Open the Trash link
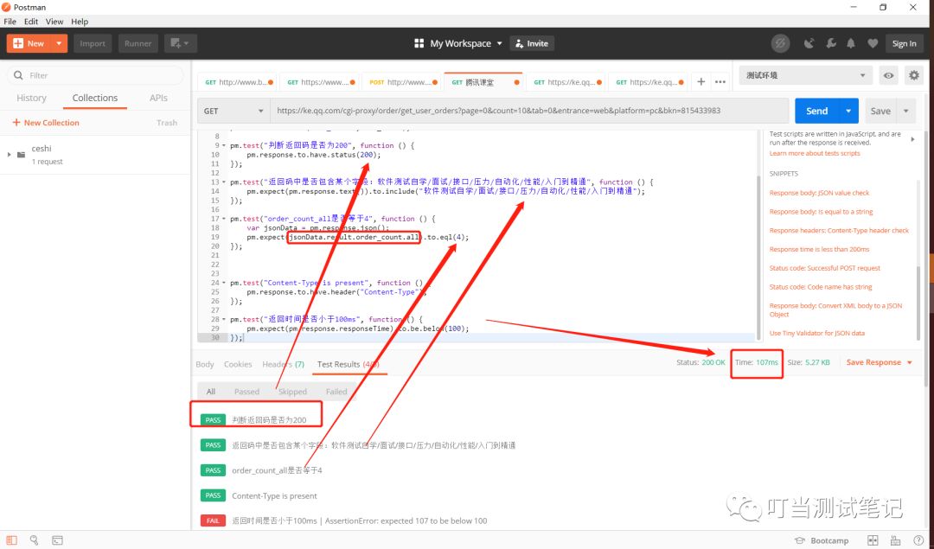This screenshot has width=934, height=549. pyautogui.click(x=167, y=123)
